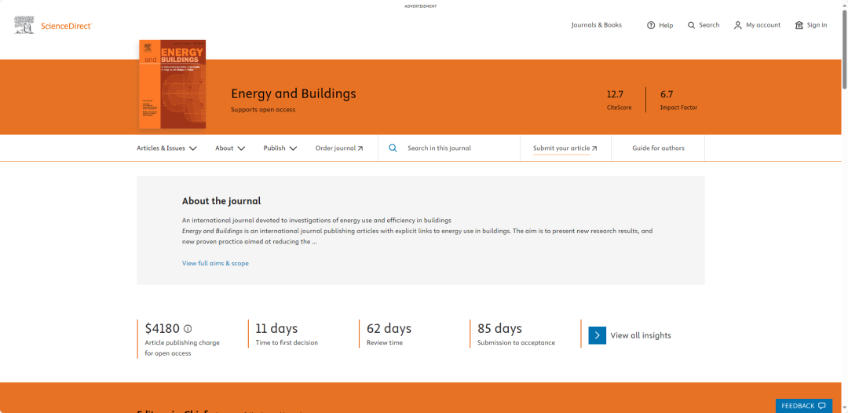Screen dimensions: 848x413
Task: Click the Search magnifier icon in header
Action: click(691, 25)
